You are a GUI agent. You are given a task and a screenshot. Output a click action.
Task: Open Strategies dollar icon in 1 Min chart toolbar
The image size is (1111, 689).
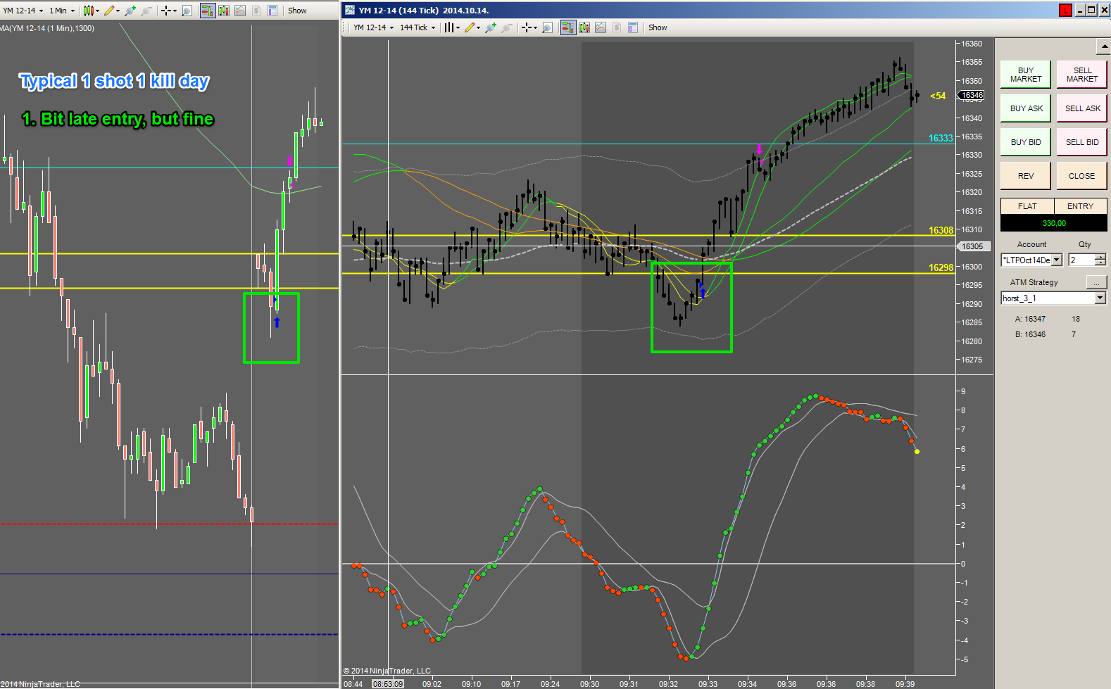tap(256, 11)
